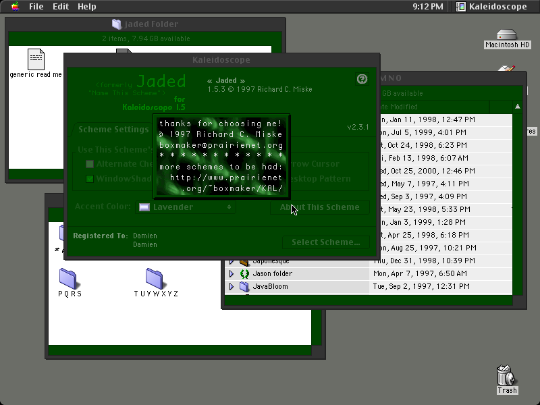
Task: Click the Kaleidoscope help question icon
Action: [x=362, y=79]
